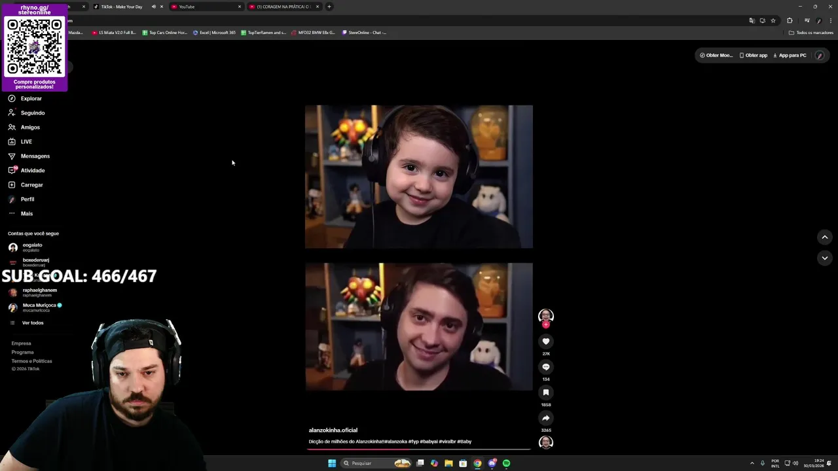Open the Windows Start menu
The height and width of the screenshot is (471, 838).
(x=332, y=463)
